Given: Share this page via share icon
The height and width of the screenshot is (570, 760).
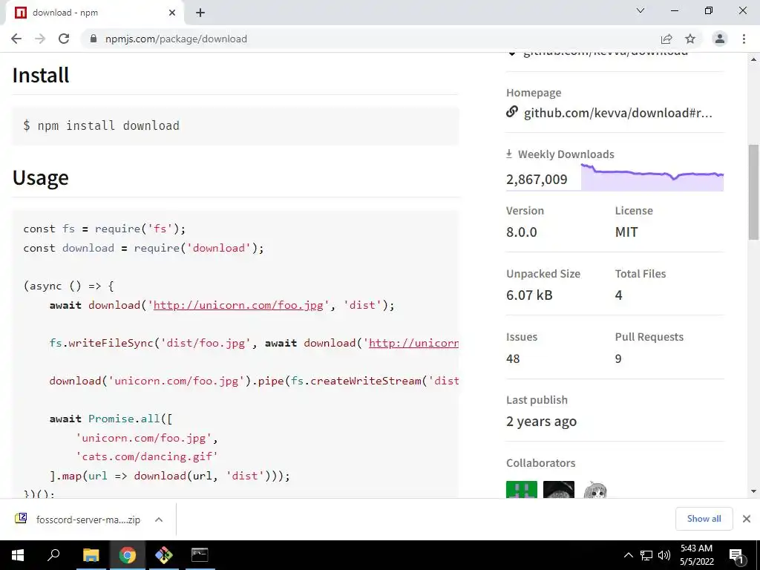Looking at the screenshot, I should [666, 39].
